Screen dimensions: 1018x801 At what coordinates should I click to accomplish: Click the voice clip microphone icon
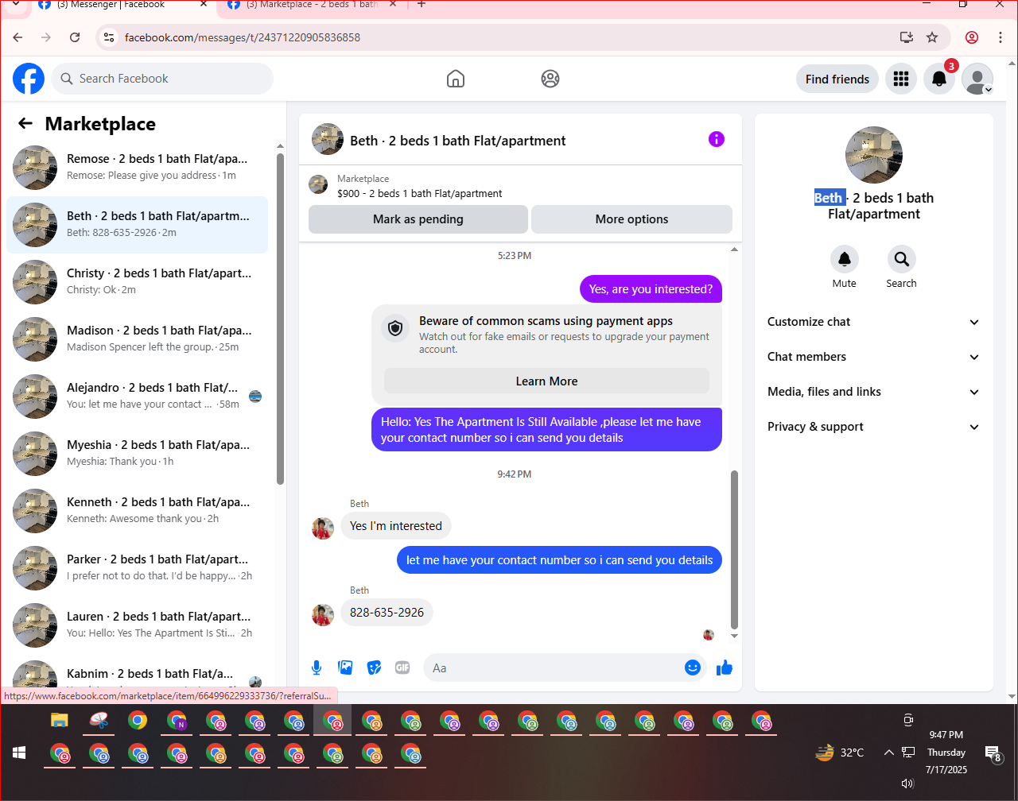click(317, 667)
